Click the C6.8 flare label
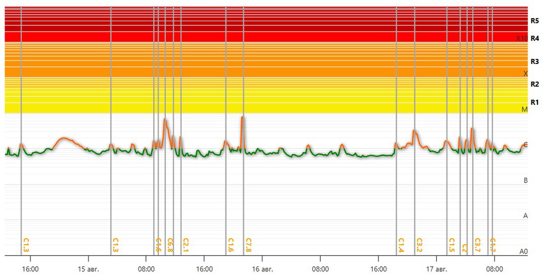The image size is (542, 278). click(170, 245)
